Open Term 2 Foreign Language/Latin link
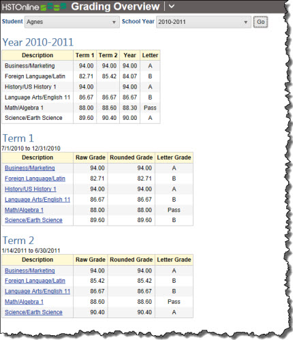Screen dimensions: 293x340 coord(35,281)
